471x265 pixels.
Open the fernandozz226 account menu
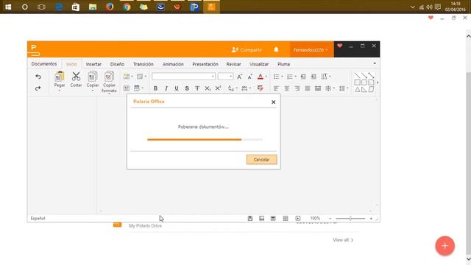311,50
